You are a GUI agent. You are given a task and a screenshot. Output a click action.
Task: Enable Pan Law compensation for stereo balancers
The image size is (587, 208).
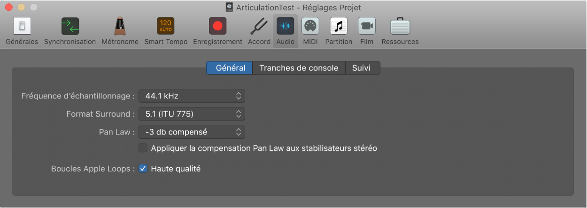tap(143, 149)
